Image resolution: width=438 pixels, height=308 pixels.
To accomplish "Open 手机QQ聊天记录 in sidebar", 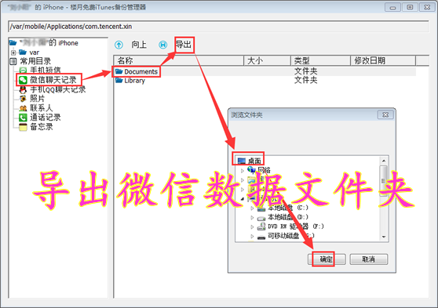I will [x=58, y=89].
